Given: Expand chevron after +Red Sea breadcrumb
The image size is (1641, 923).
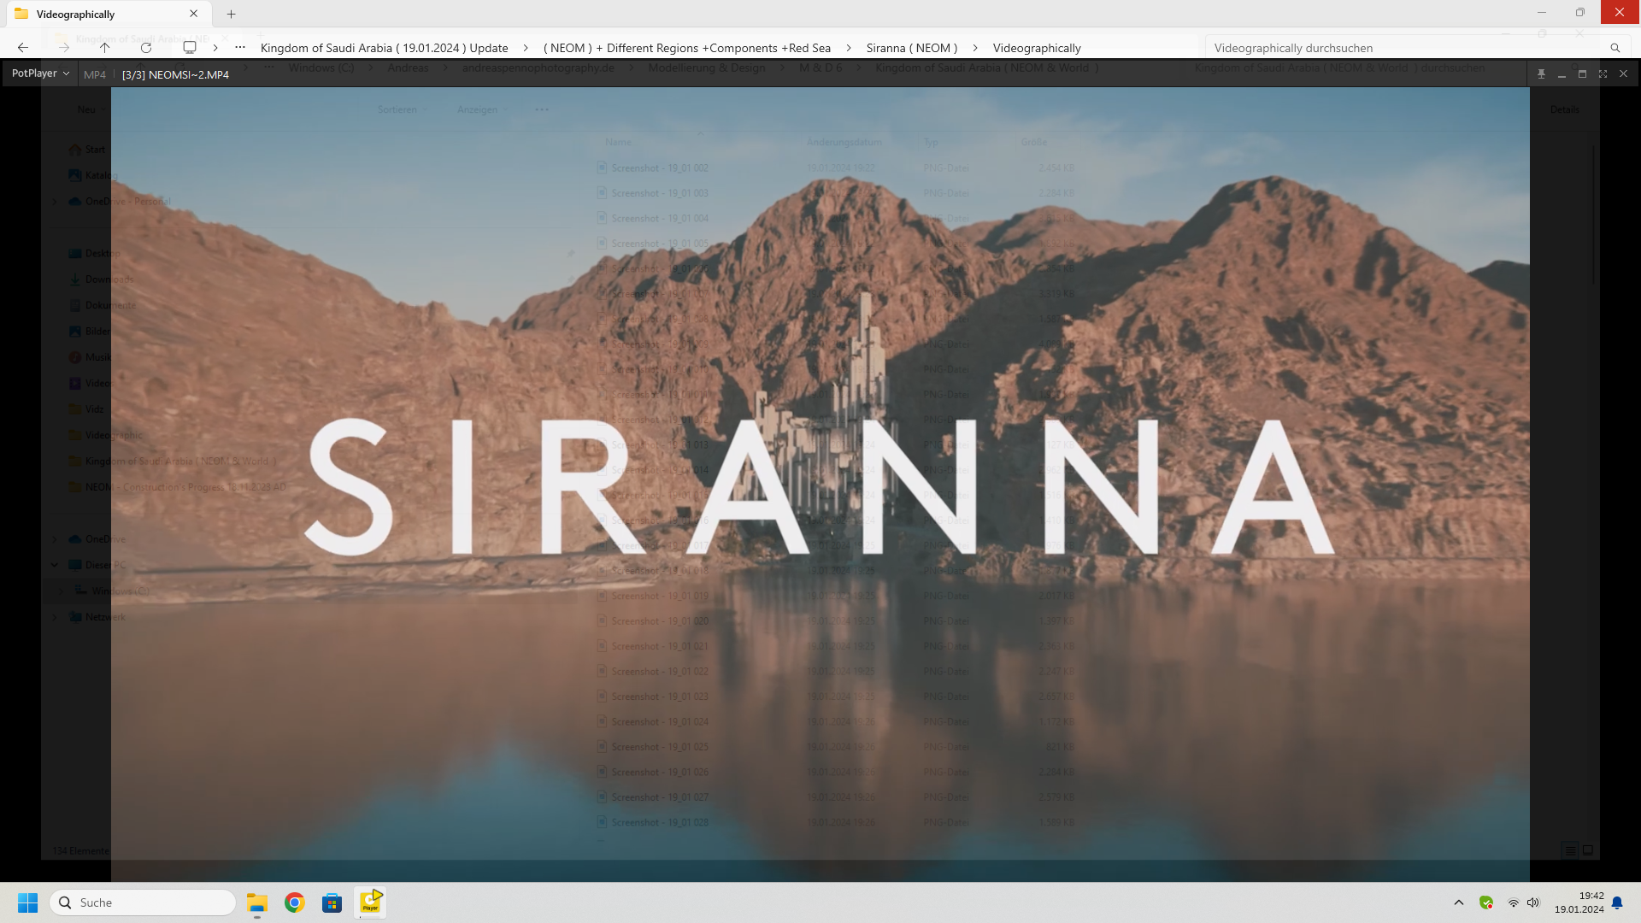Looking at the screenshot, I should coord(849,48).
